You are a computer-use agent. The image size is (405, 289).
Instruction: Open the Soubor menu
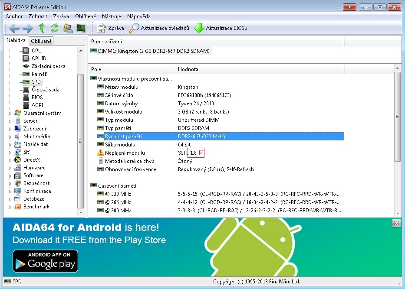click(14, 16)
